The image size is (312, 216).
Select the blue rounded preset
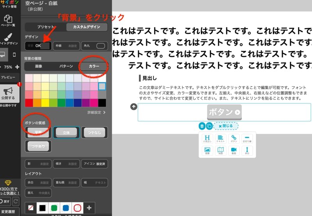66,208
